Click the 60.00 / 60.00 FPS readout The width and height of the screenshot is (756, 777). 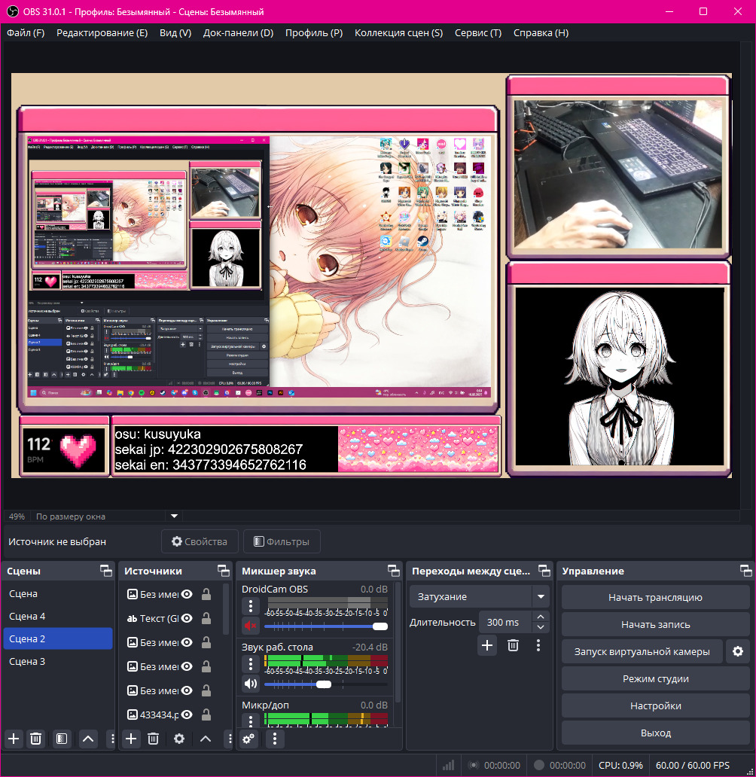pos(693,765)
